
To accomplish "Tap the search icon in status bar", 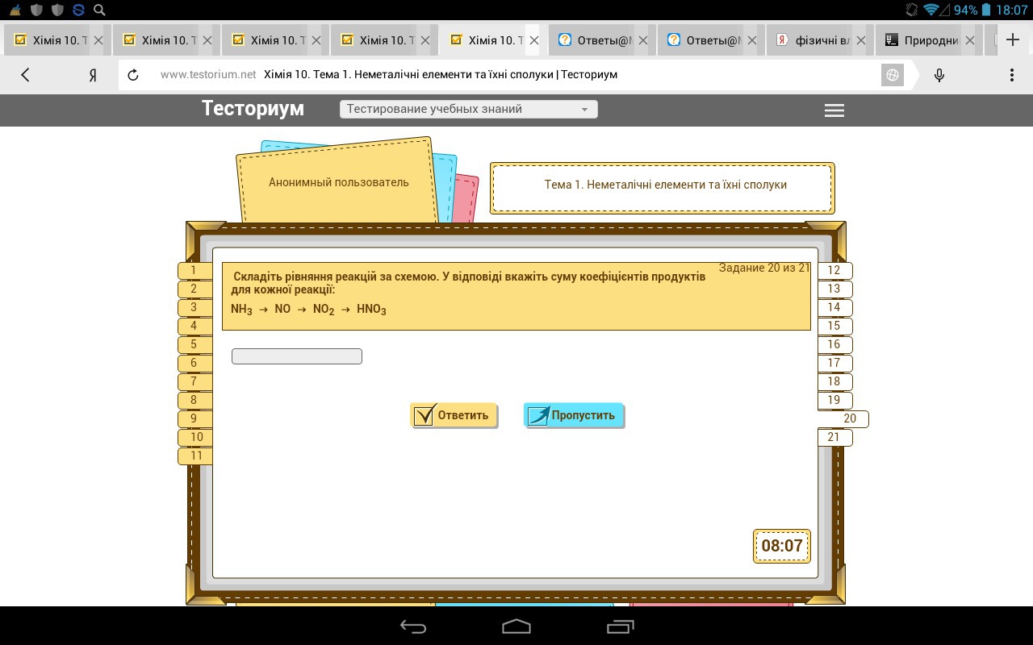I will pos(99,10).
